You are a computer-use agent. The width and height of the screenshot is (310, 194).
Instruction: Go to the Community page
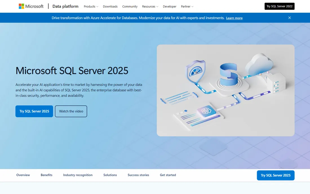click(x=130, y=6)
